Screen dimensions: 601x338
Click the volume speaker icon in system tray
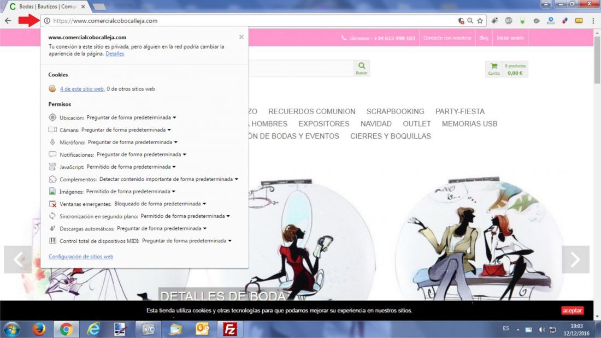click(x=541, y=330)
